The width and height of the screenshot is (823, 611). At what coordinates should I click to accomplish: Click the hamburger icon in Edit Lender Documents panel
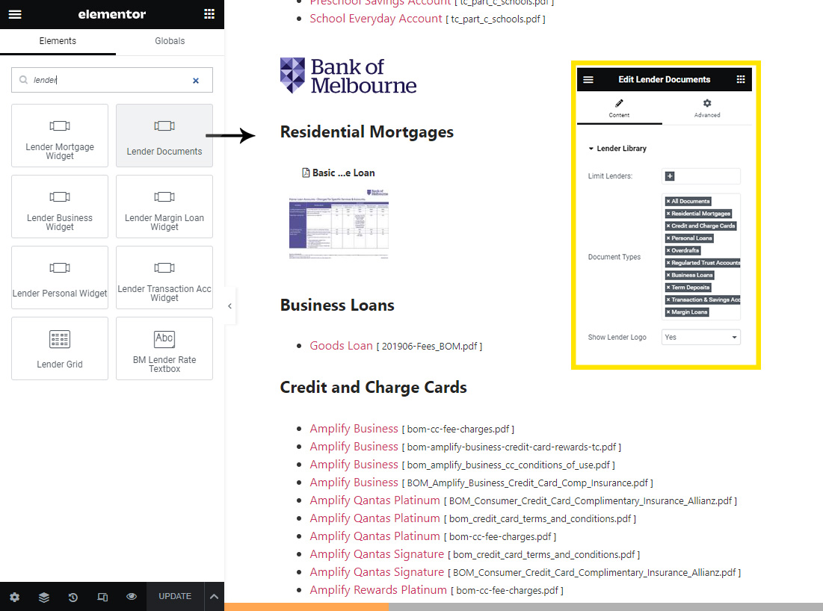coord(588,80)
